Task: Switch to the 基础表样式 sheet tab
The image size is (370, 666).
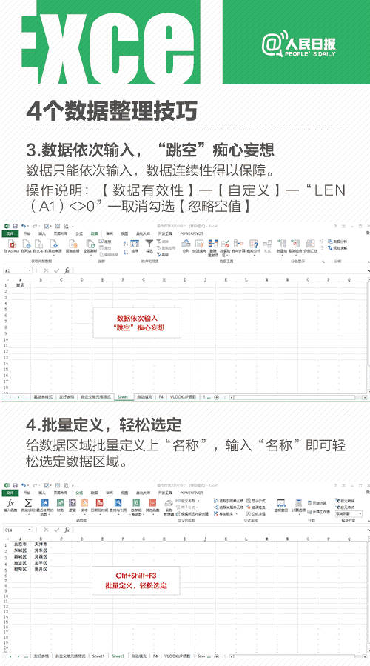Action: tap(43, 397)
